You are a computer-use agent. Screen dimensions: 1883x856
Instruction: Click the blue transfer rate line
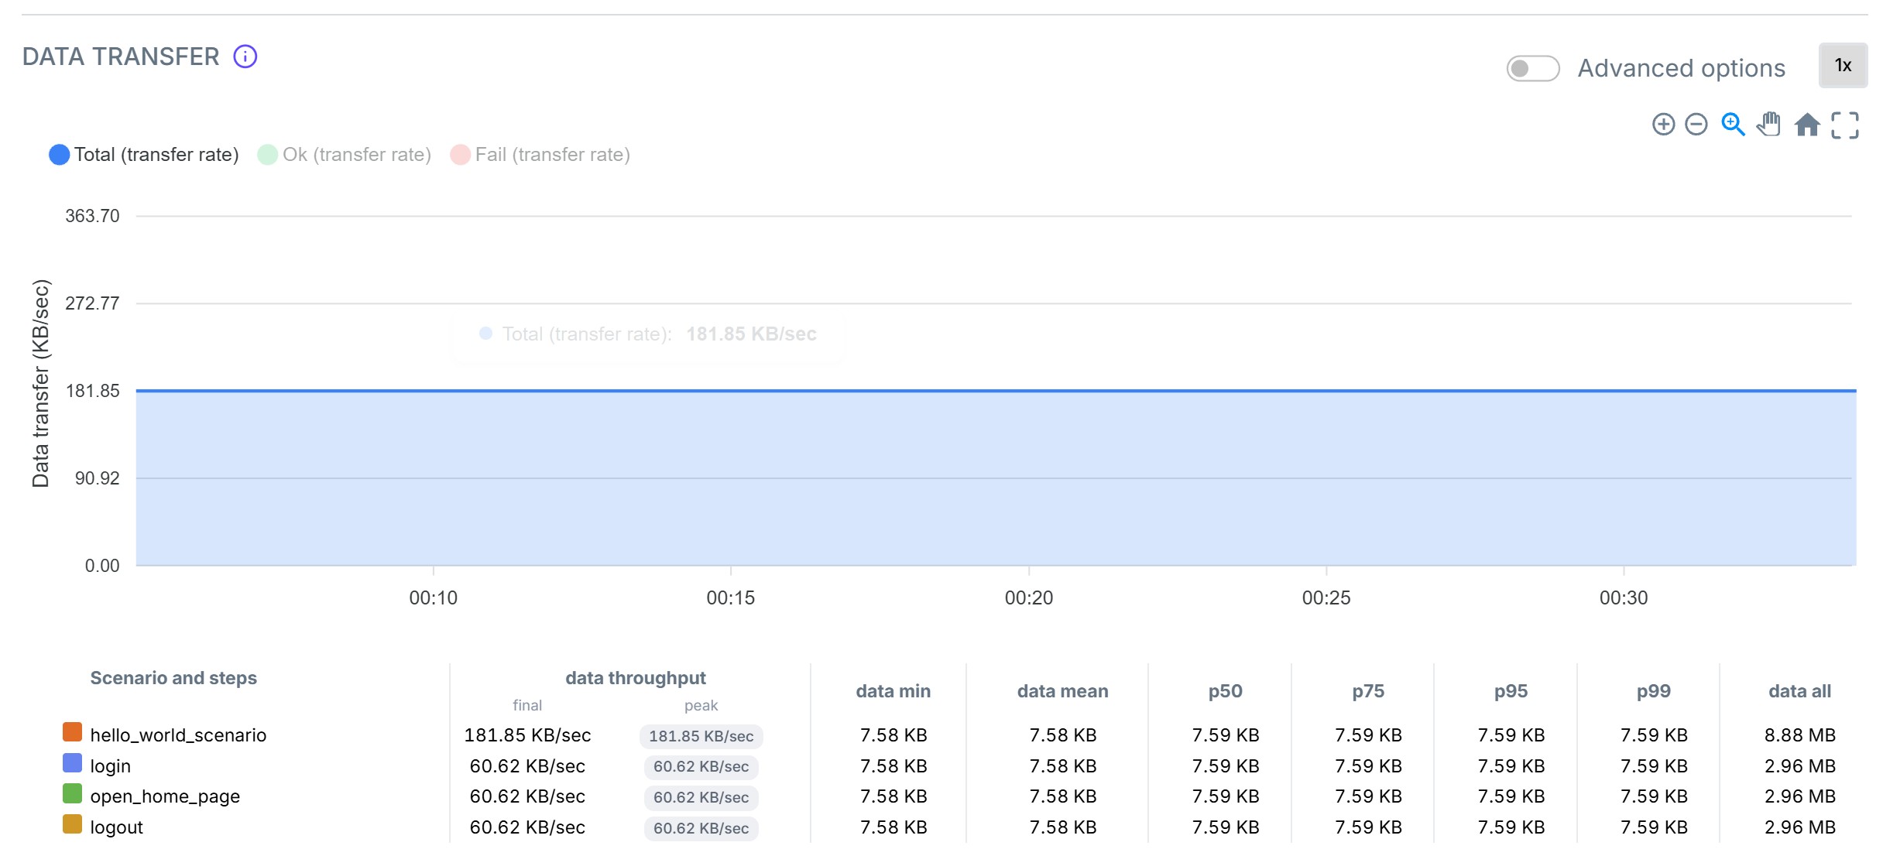point(996,391)
